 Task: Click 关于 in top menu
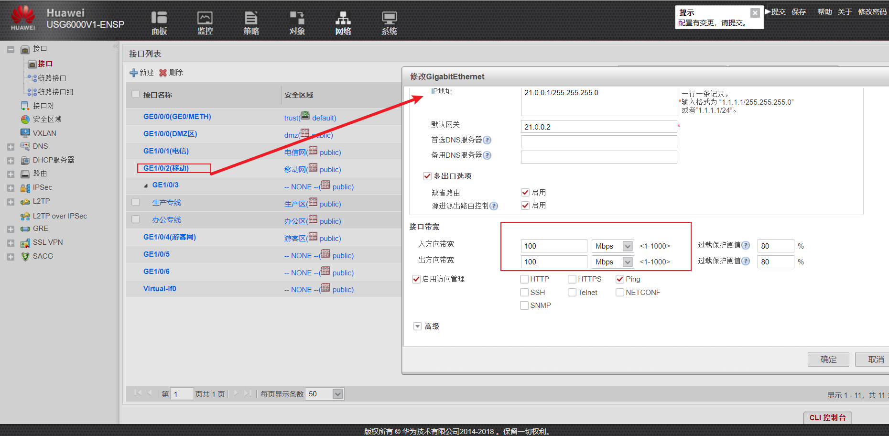845,11
